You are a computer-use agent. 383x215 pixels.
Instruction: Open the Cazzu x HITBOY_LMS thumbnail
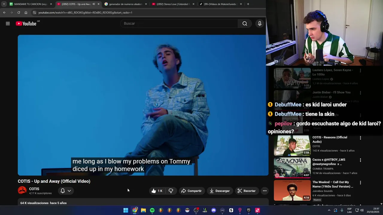tap(292, 168)
